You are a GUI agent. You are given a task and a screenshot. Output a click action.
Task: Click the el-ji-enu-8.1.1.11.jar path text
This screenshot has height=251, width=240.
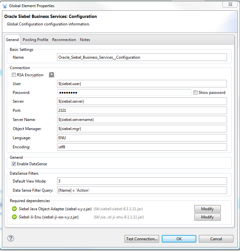(x=119, y=217)
